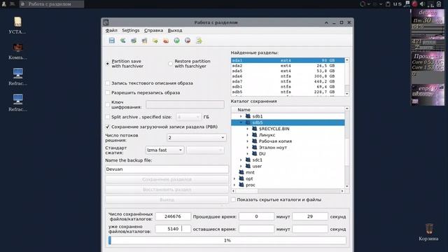
Task: Click the network computer tray icon
Action: (407, 4)
